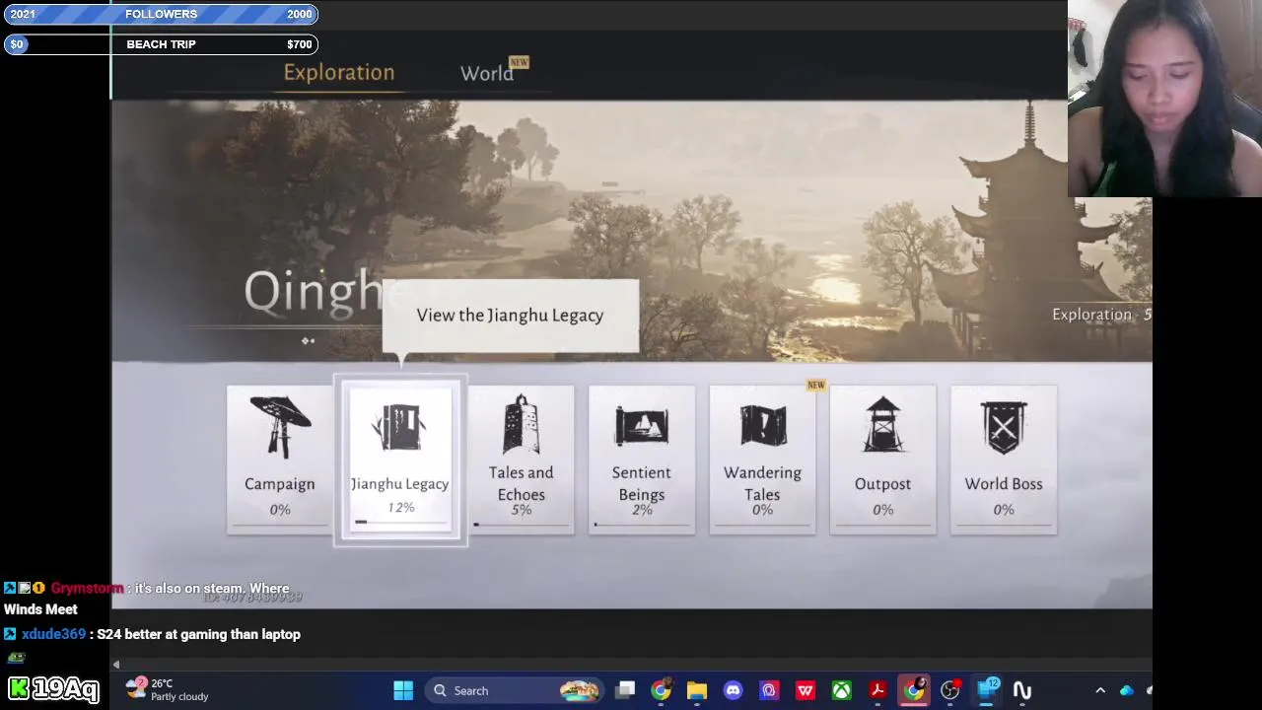The width and height of the screenshot is (1262, 710).
Task: Click the streamer webcam overlay
Action: click(1164, 99)
